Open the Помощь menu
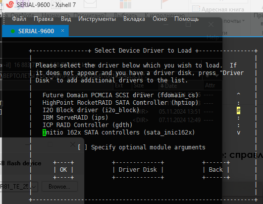This screenshot has height=204, width=263. point(186,19)
